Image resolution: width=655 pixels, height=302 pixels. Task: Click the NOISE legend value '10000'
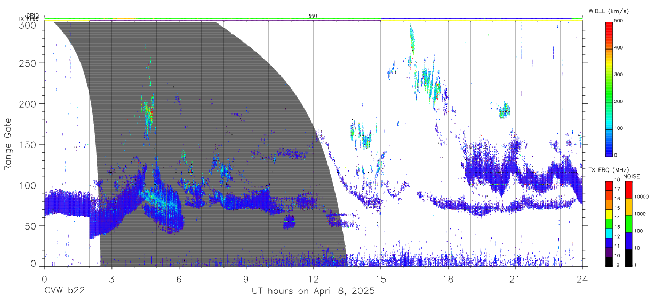point(641,197)
